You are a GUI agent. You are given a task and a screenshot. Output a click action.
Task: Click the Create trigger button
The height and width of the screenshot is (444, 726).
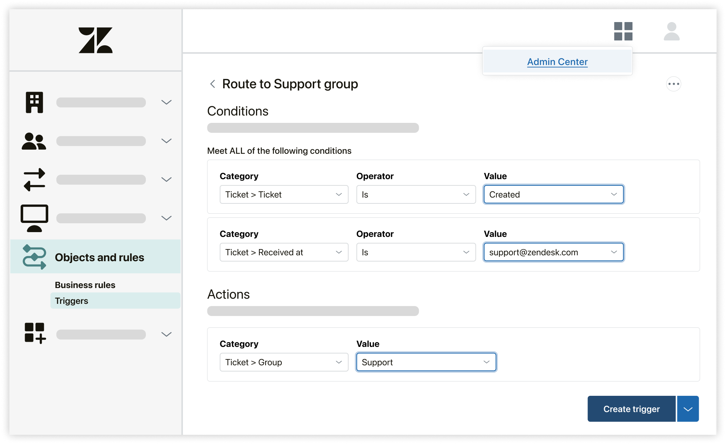631,409
